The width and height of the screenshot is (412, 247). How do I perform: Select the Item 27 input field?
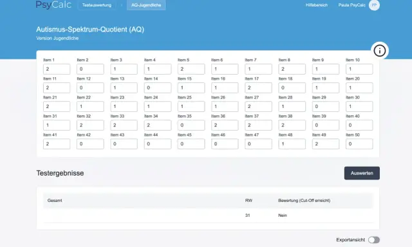point(259,107)
